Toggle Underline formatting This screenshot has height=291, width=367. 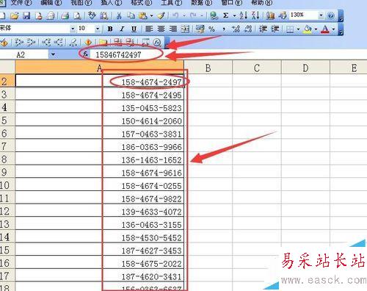tap(134, 29)
